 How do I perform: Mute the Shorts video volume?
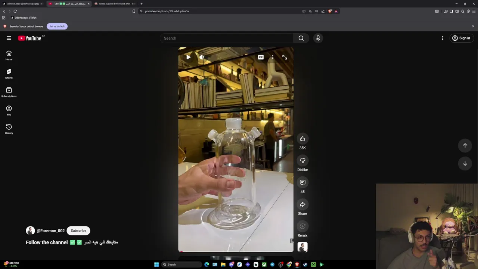click(202, 57)
